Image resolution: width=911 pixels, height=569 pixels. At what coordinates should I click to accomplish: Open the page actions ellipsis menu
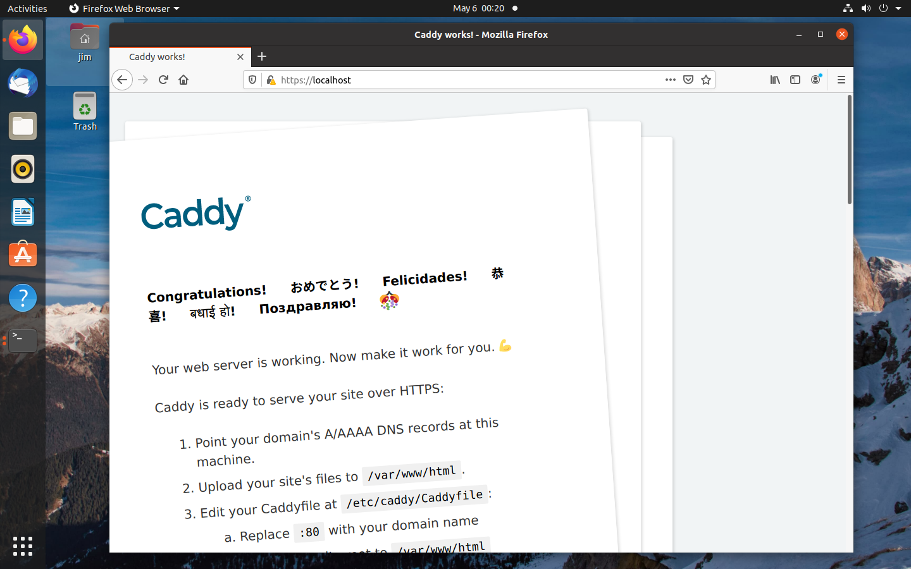(670, 80)
